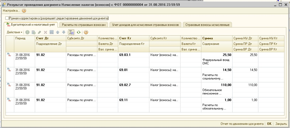Select the Страховые взносы исчисленные tab
This screenshot has height=128, width=290.
click(207, 25)
